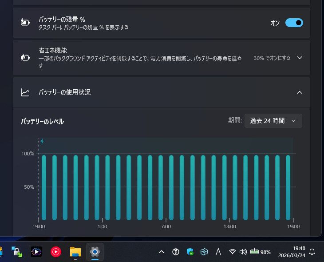Click the charging lightning icon on the graph
Screen dimensions: 324x262
coord(42,142)
